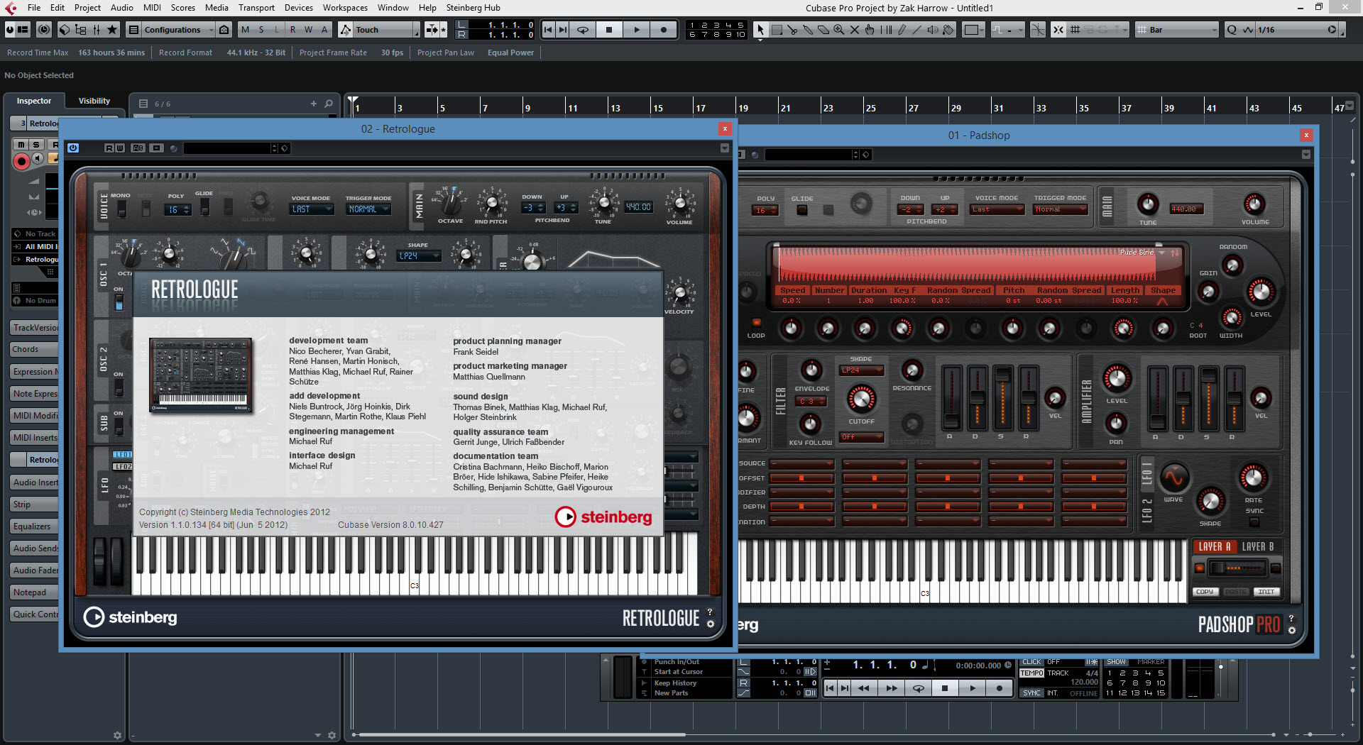Screen dimensions: 1363x745
Task: Toggle Auto-Scroll icon in toolbar
Action: pos(432,30)
